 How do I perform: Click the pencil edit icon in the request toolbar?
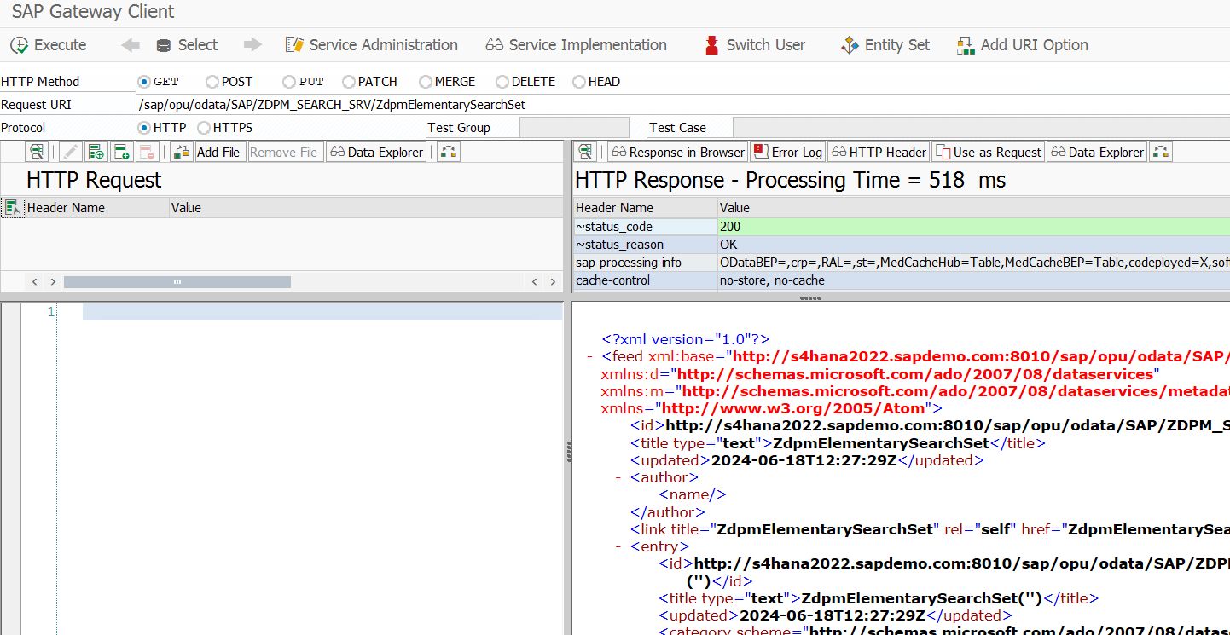[x=71, y=152]
